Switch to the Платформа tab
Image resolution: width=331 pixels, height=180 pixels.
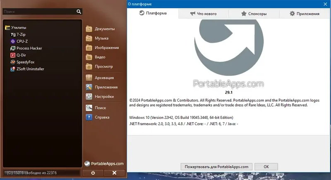point(153,13)
